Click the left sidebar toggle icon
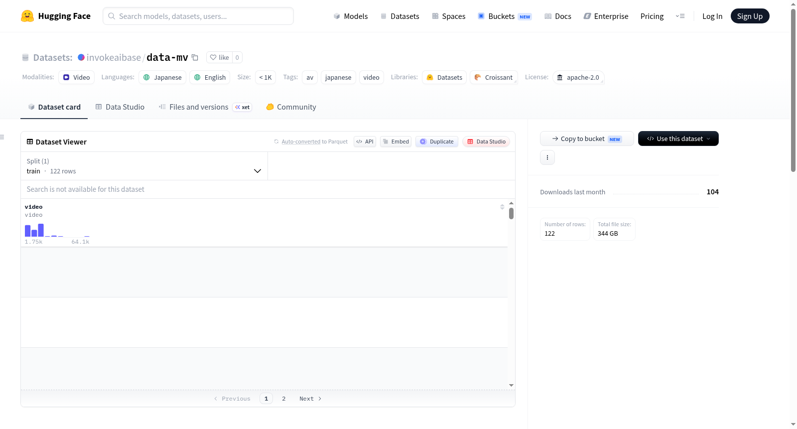 pos(2,137)
